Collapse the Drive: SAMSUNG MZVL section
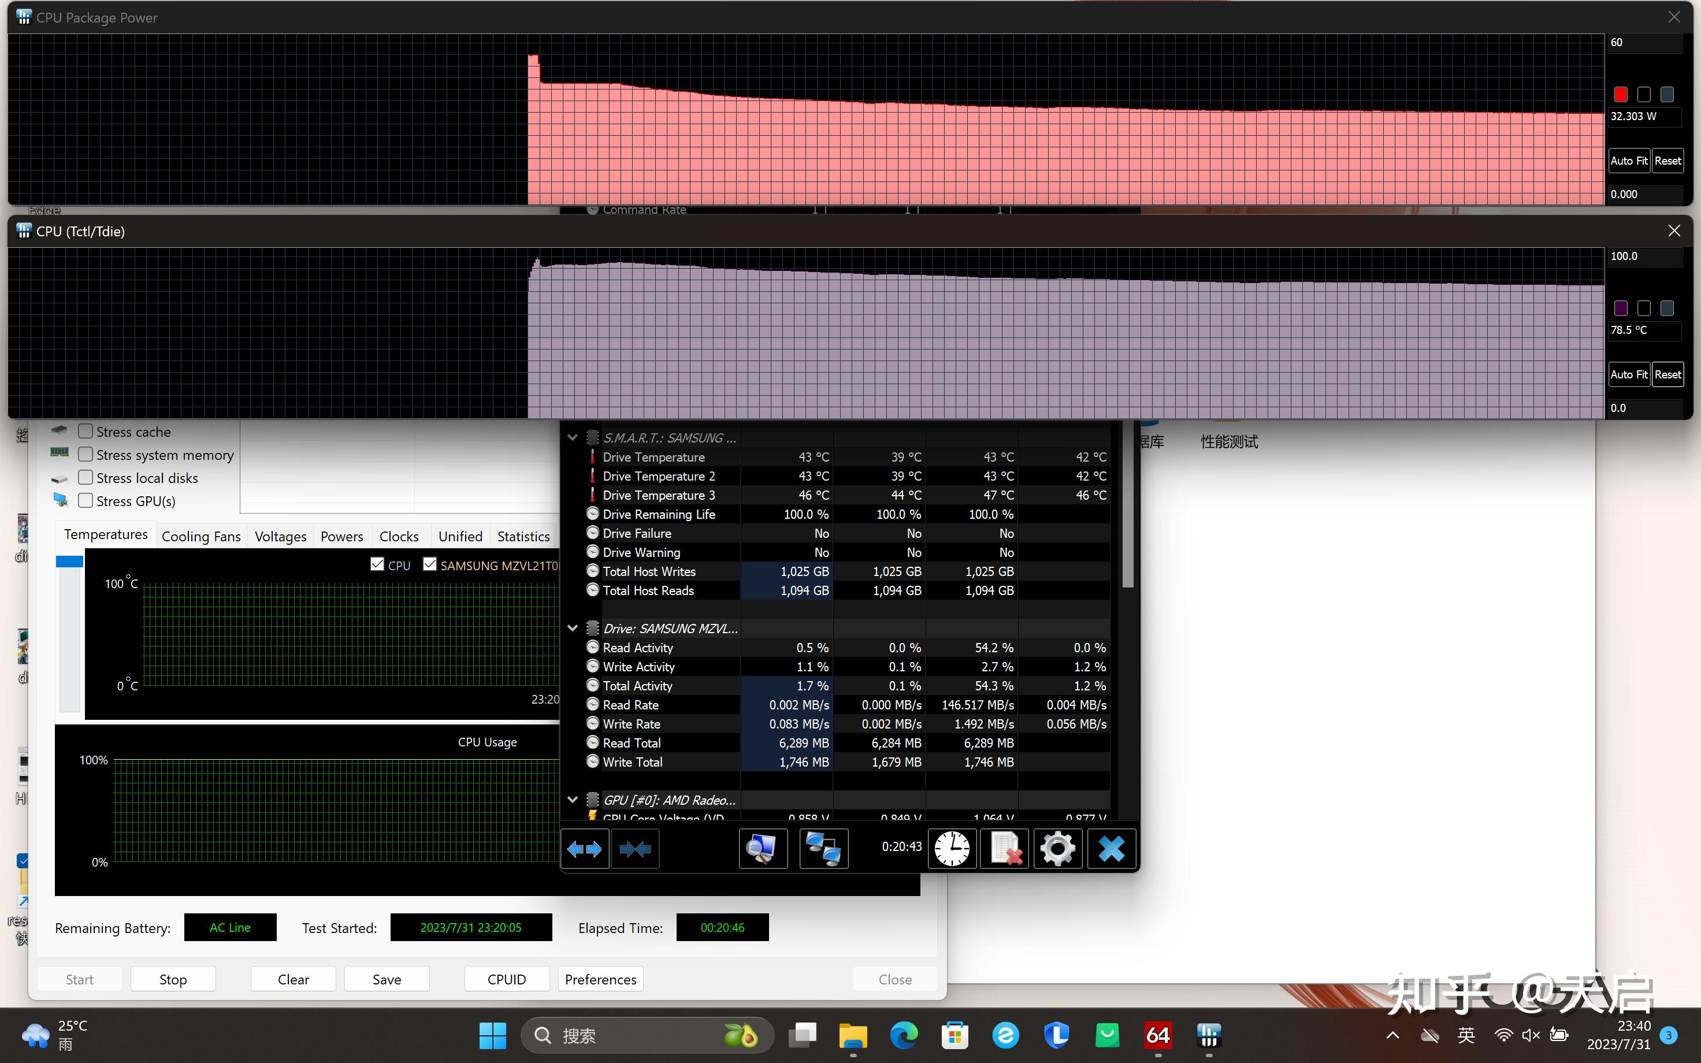The width and height of the screenshot is (1701, 1063). pos(572,628)
